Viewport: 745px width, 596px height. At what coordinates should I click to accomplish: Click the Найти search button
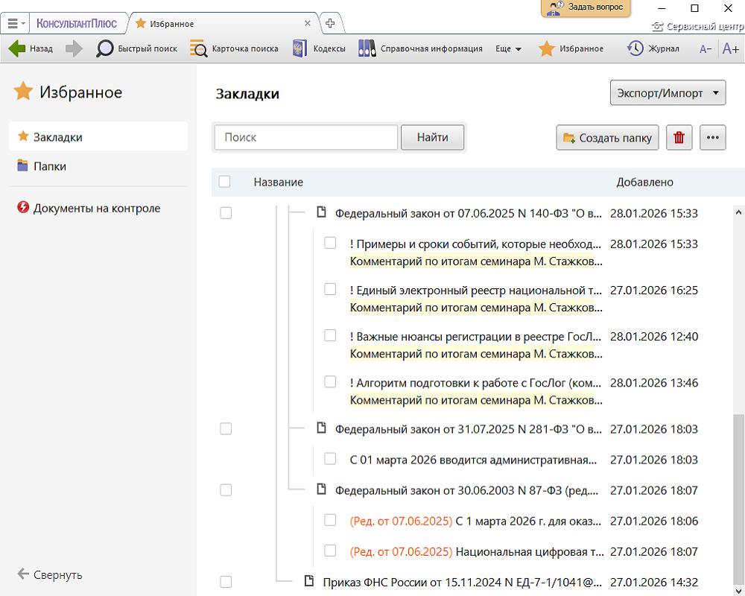[x=432, y=137]
